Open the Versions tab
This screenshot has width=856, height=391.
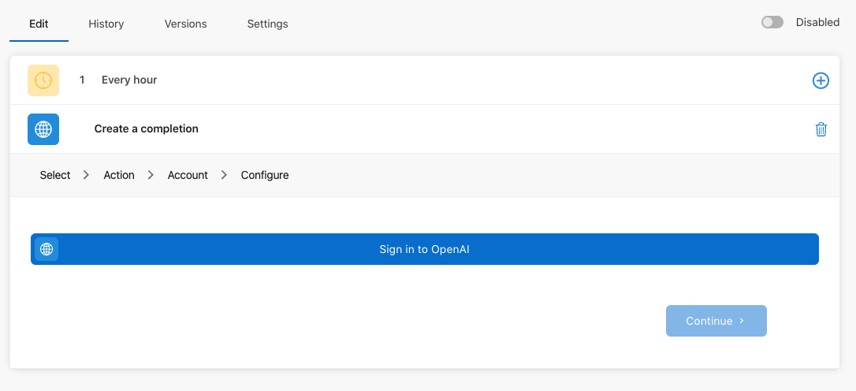[185, 24]
